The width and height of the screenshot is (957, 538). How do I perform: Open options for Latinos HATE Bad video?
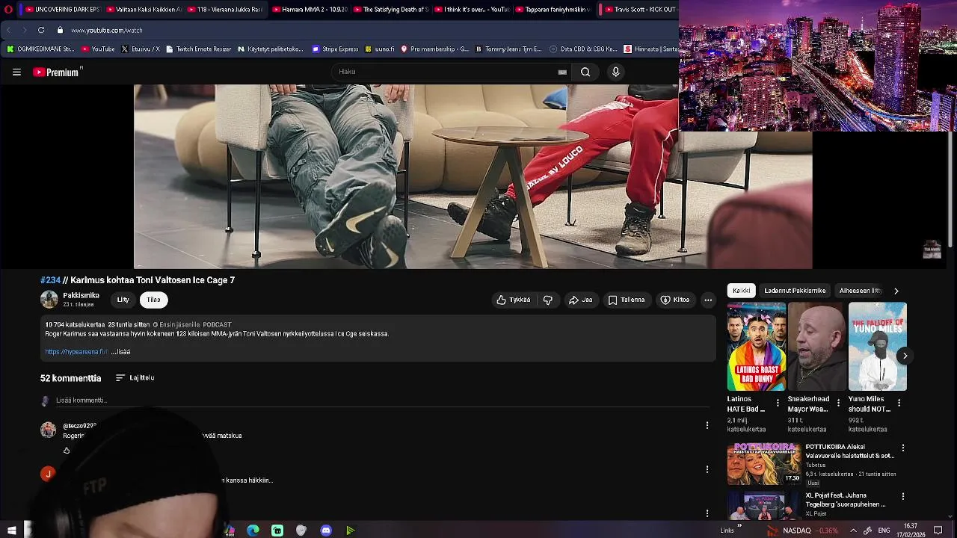click(778, 403)
